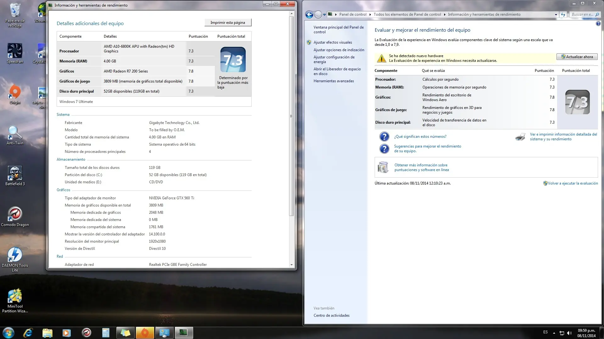Click the 'NVIDIA GeForce GTX 560 Ti' value
This screenshot has width=604, height=339.
tap(171, 198)
